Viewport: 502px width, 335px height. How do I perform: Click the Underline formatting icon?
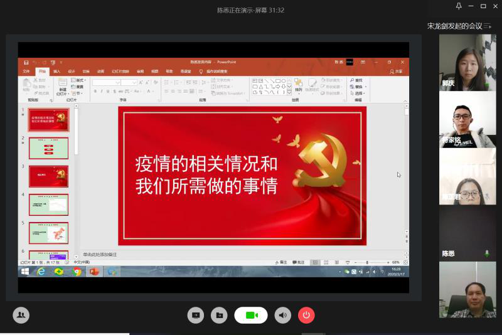point(108,92)
